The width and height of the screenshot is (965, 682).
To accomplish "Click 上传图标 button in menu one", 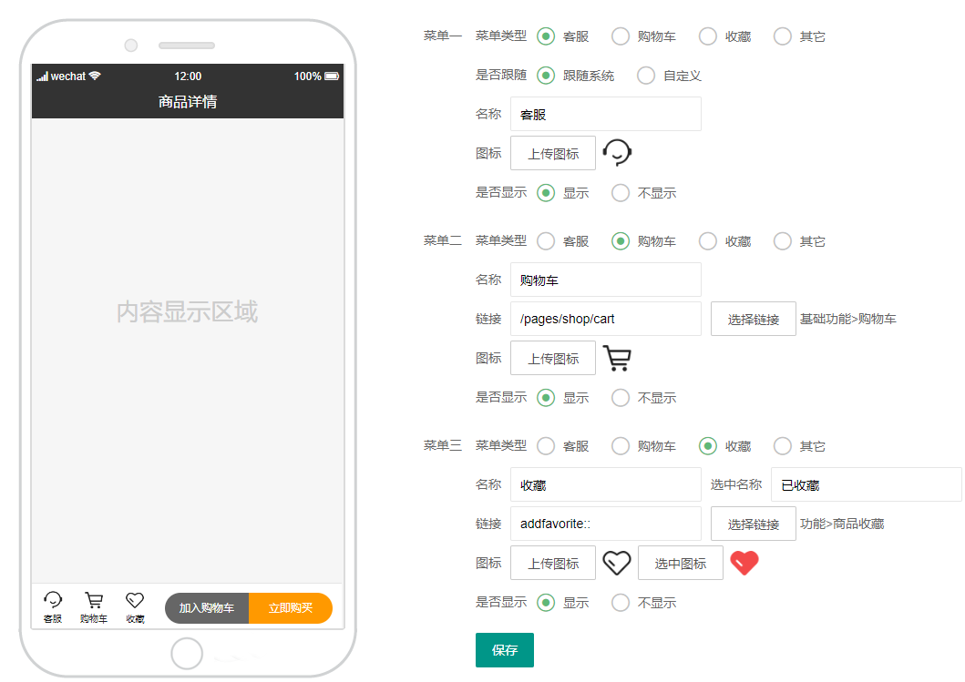I will point(553,154).
